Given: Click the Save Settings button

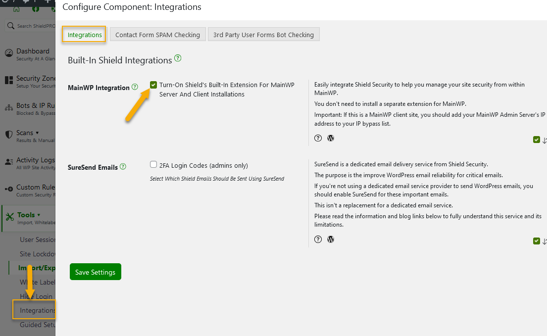Looking at the screenshot, I should pos(95,272).
